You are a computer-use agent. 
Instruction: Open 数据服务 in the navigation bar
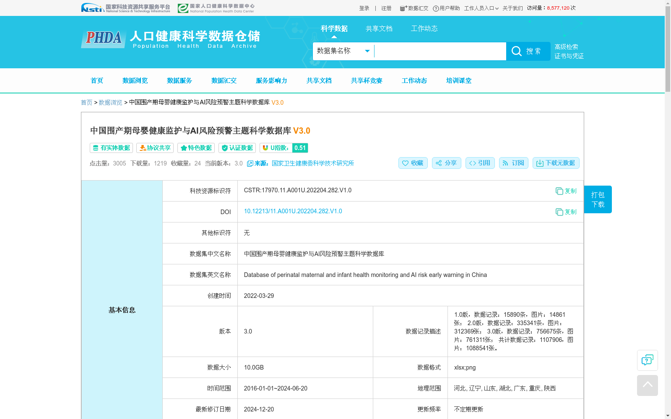click(x=179, y=80)
